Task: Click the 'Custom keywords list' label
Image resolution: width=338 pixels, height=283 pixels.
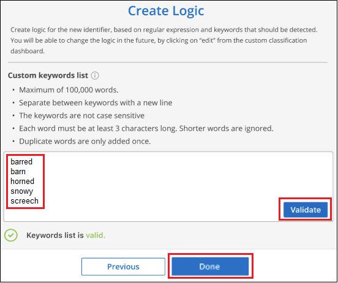Action: tap(48, 76)
